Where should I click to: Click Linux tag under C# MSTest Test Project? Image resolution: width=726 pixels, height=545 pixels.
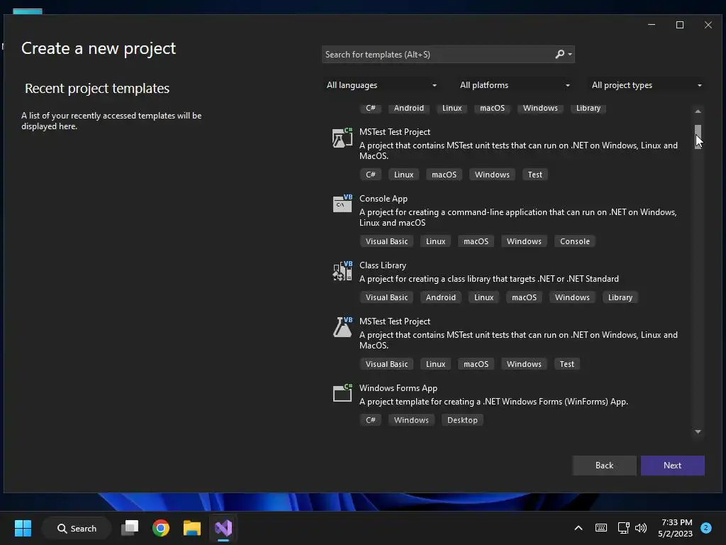(x=403, y=175)
